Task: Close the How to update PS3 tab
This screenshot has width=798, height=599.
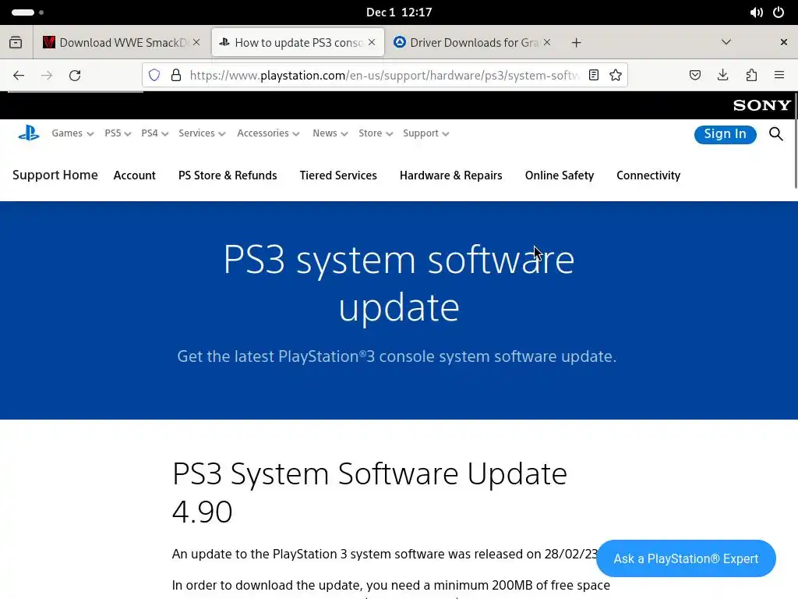Action: [372, 42]
